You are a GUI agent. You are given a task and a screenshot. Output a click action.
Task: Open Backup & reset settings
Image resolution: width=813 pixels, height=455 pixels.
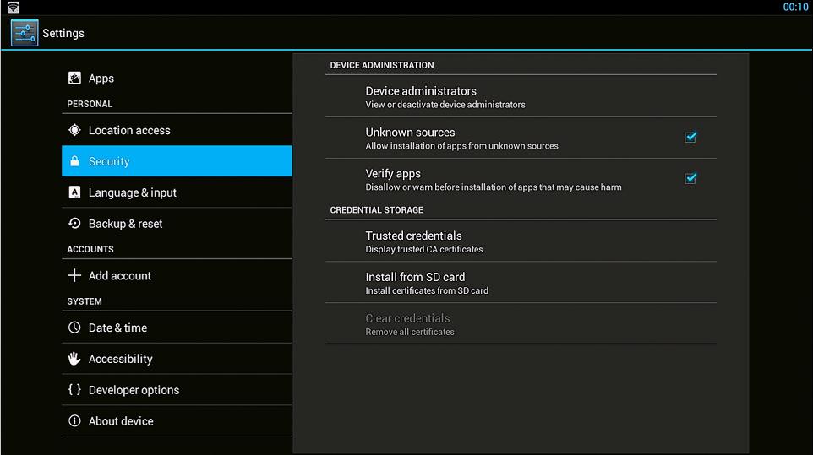click(x=177, y=224)
